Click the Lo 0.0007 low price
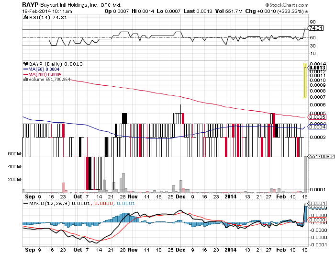The width and height of the screenshot is (335, 254). 168,11
